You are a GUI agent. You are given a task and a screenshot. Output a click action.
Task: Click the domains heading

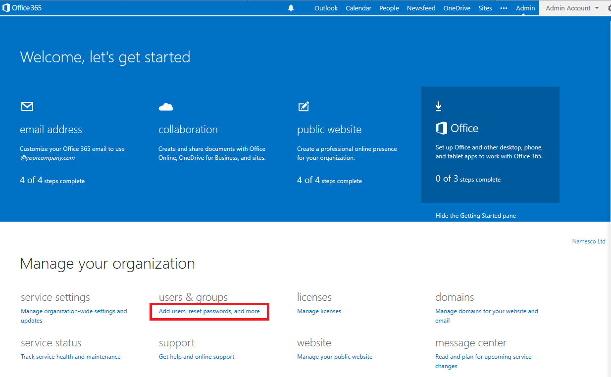click(x=455, y=297)
